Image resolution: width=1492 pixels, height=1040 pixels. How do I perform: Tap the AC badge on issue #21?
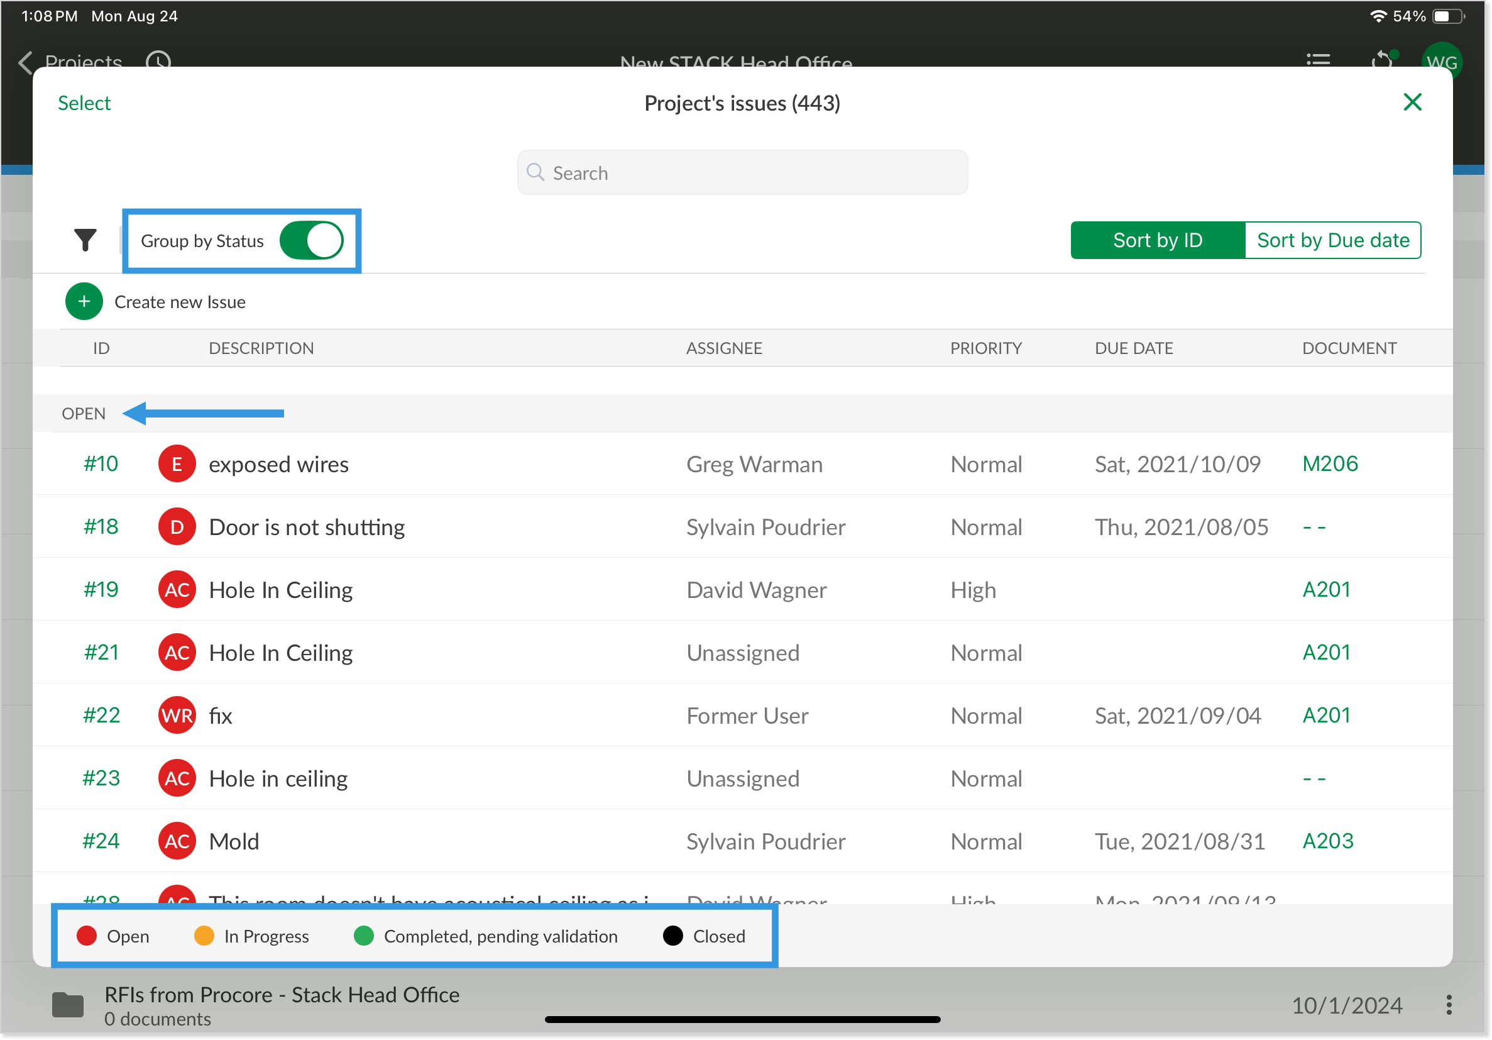pyautogui.click(x=177, y=653)
